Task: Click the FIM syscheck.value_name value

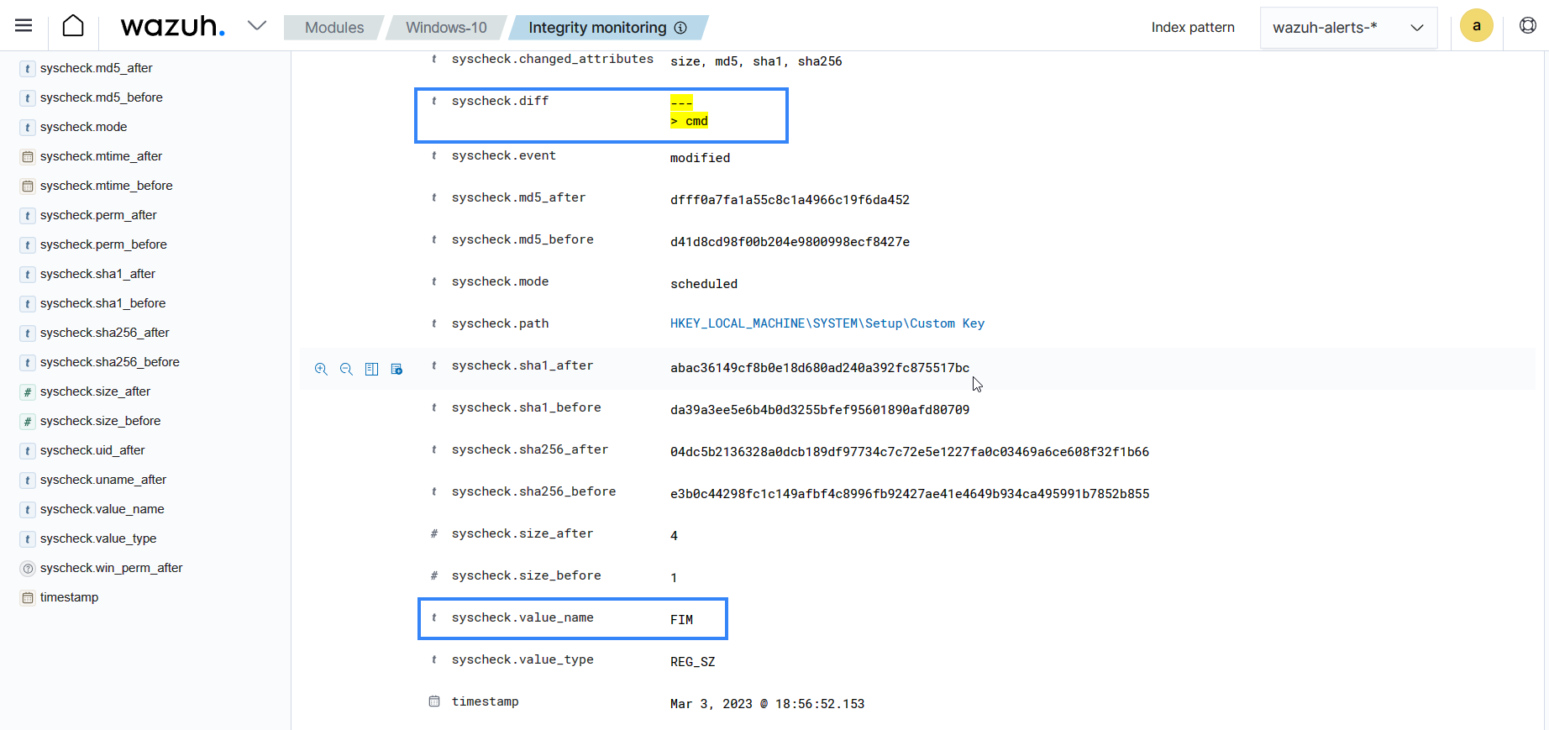Action: (681, 620)
